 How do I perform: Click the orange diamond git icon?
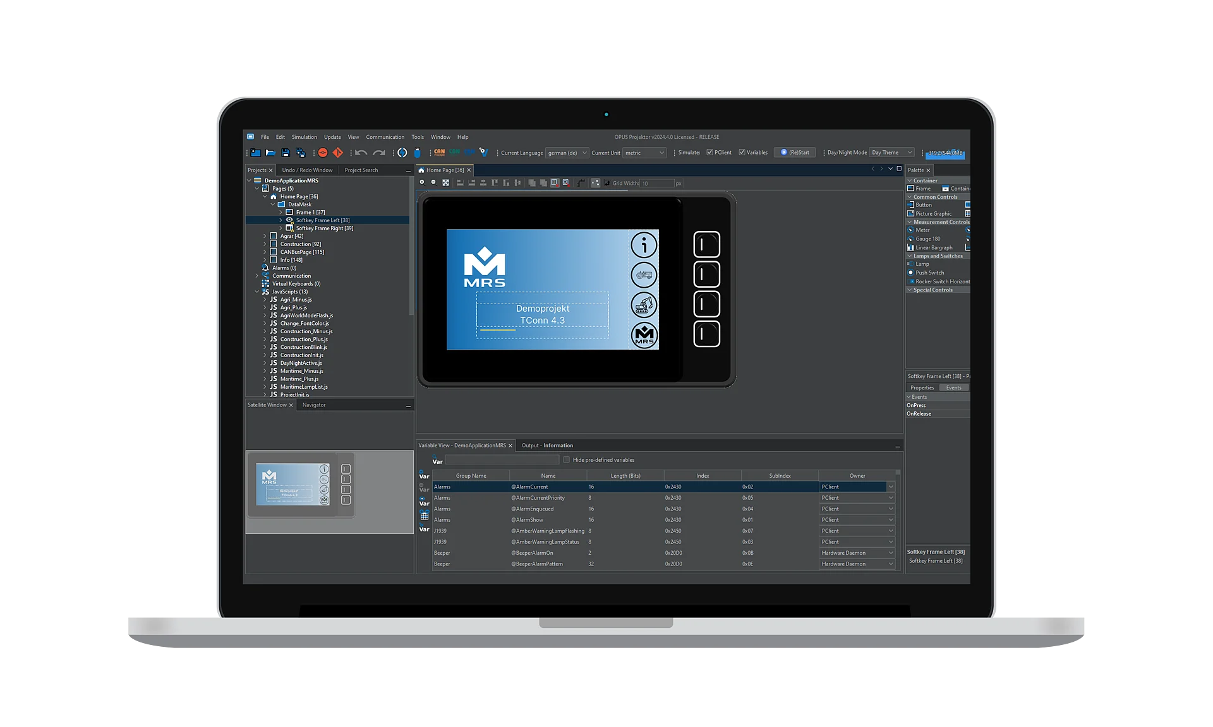338,153
